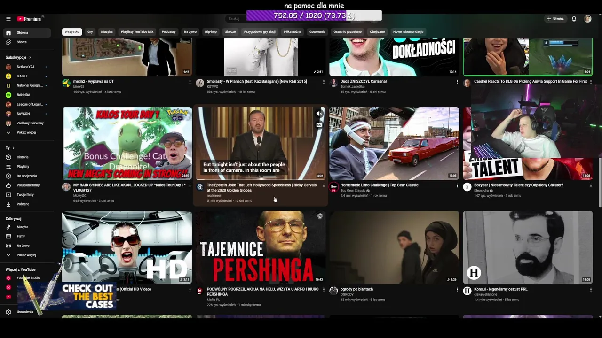
Task: Open options menu for Bozydar Talent video
Action: click(591, 185)
